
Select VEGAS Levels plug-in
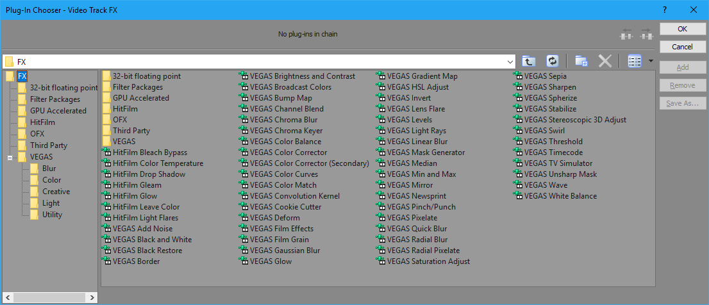(x=405, y=120)
